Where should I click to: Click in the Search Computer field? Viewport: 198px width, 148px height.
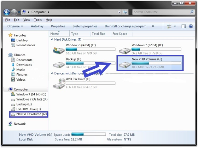[x=163, y=12]
